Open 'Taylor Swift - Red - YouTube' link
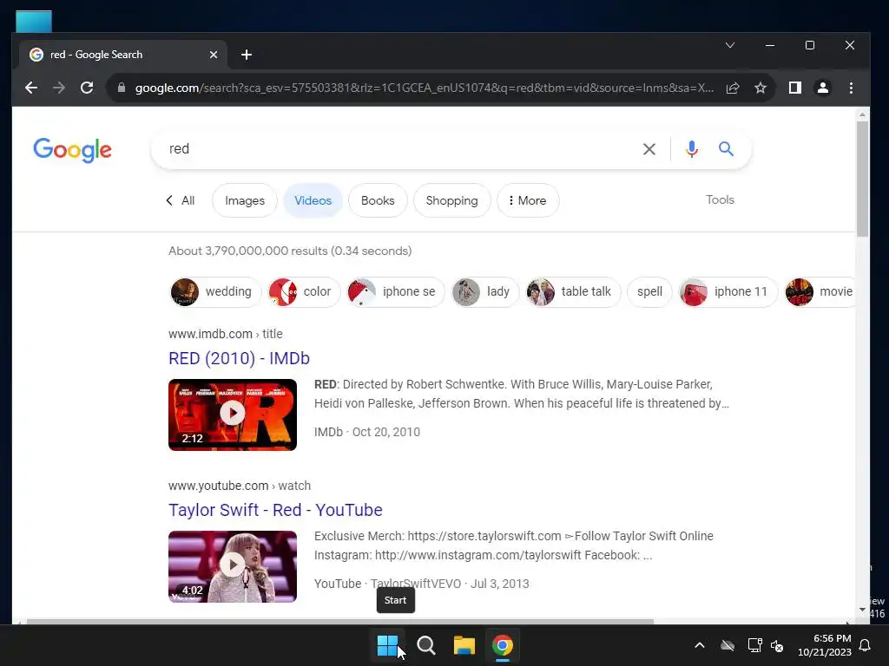Viewport: 889px width, 666px height. pos(275,510)
